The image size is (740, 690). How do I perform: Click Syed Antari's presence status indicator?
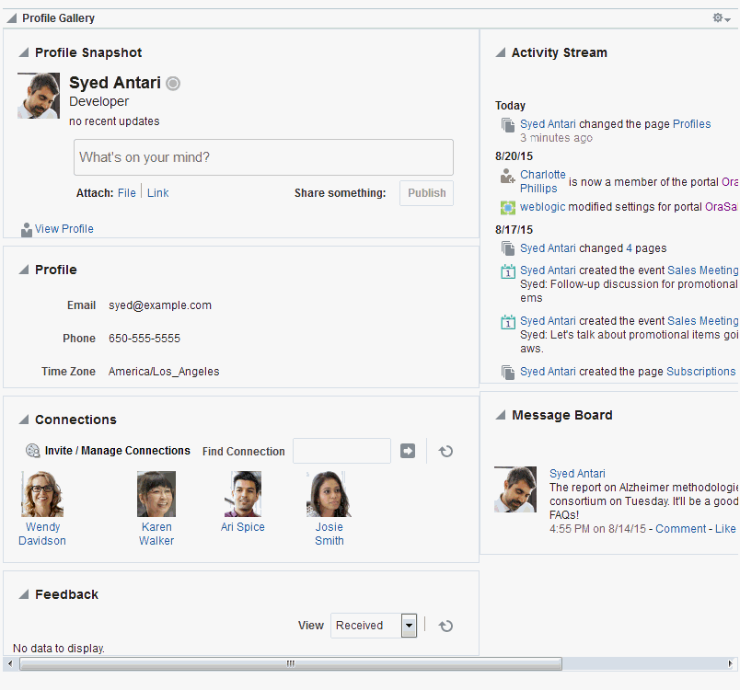point(173,84)
